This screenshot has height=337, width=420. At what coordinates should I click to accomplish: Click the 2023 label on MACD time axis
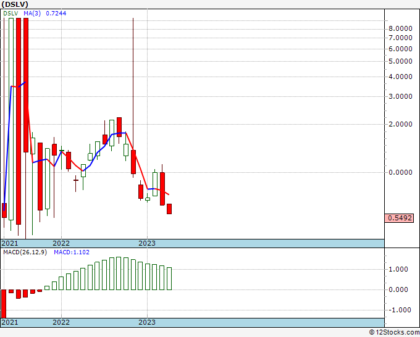click(x=147, y=322)
